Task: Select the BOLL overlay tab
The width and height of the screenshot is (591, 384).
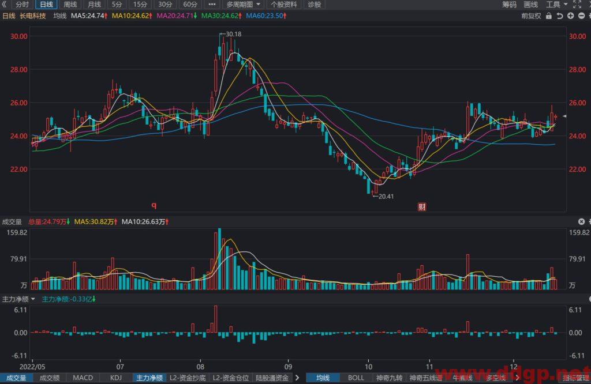Action: pos(356,378)
